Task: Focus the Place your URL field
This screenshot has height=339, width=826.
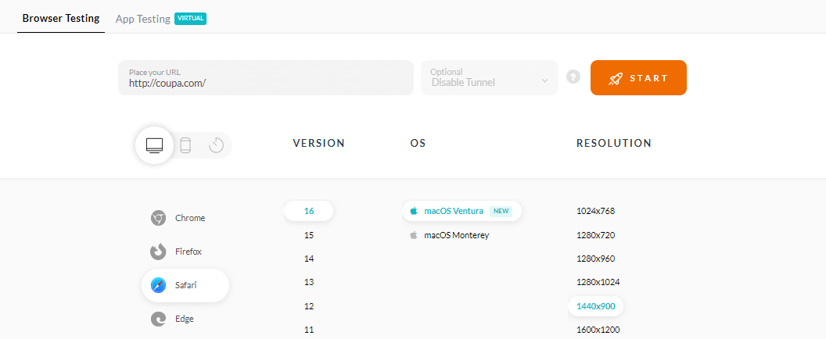Action: click(265, 78)
